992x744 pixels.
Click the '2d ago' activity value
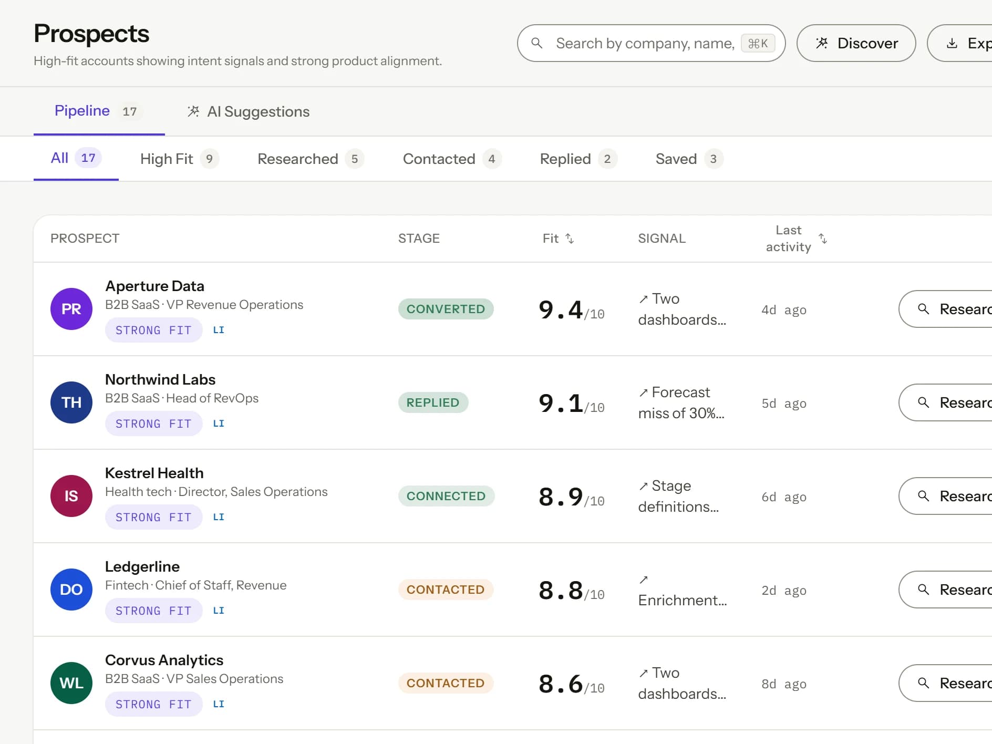point(784,591)
